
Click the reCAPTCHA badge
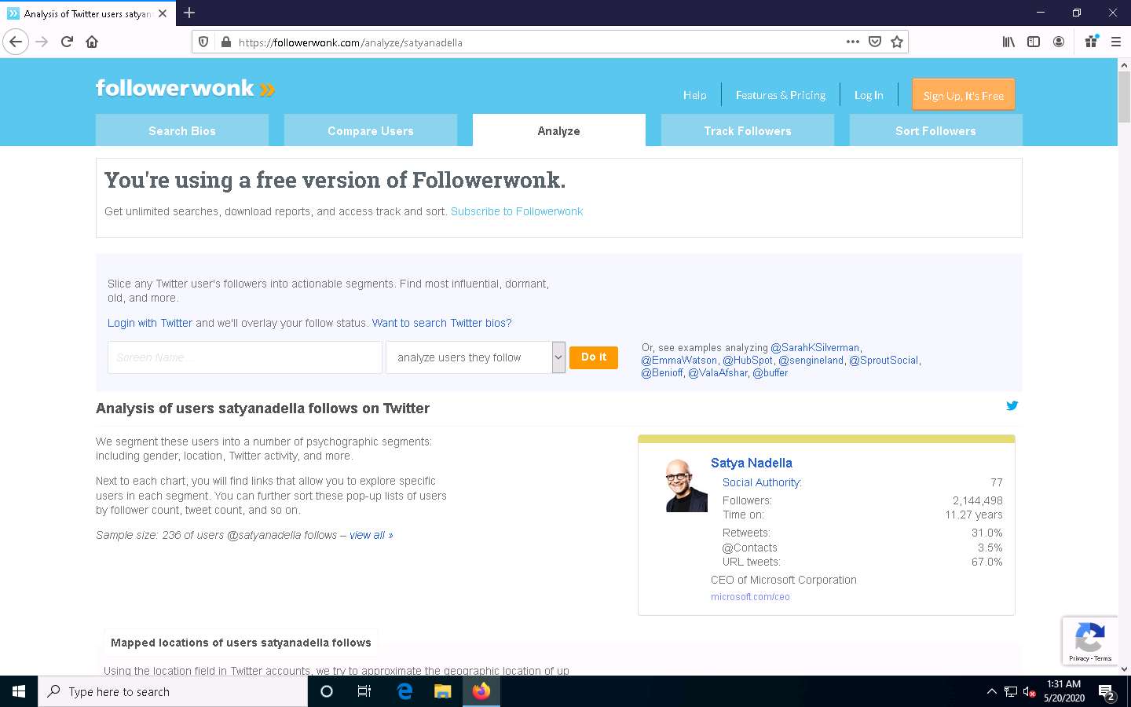(x=1089, y=640)
